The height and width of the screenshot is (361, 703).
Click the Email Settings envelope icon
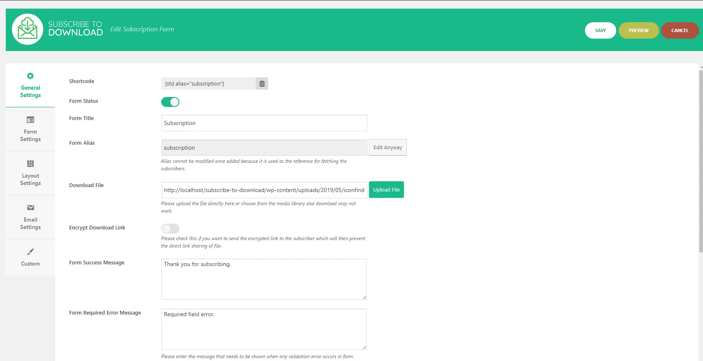coord(30,208)
